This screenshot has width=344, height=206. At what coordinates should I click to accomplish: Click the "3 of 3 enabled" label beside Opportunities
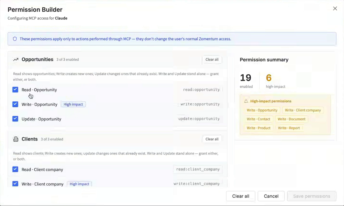coord(68,59)
